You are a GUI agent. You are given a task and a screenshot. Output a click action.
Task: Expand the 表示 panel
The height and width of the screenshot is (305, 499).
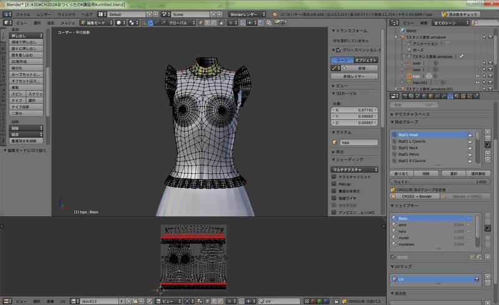point(337,152)
